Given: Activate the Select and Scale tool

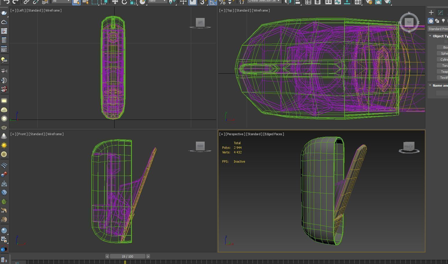Looking at the screenshot, I should point(133,2).
